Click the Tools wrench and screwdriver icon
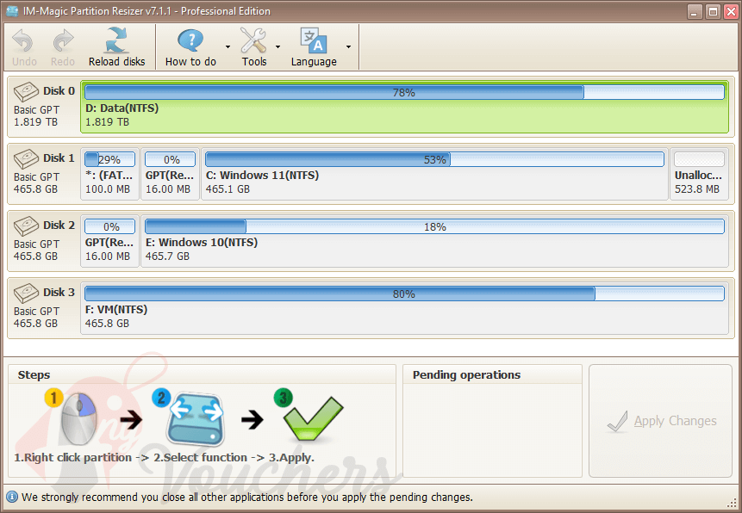This screenshot has width=742, height=513. tap(253, 40)
